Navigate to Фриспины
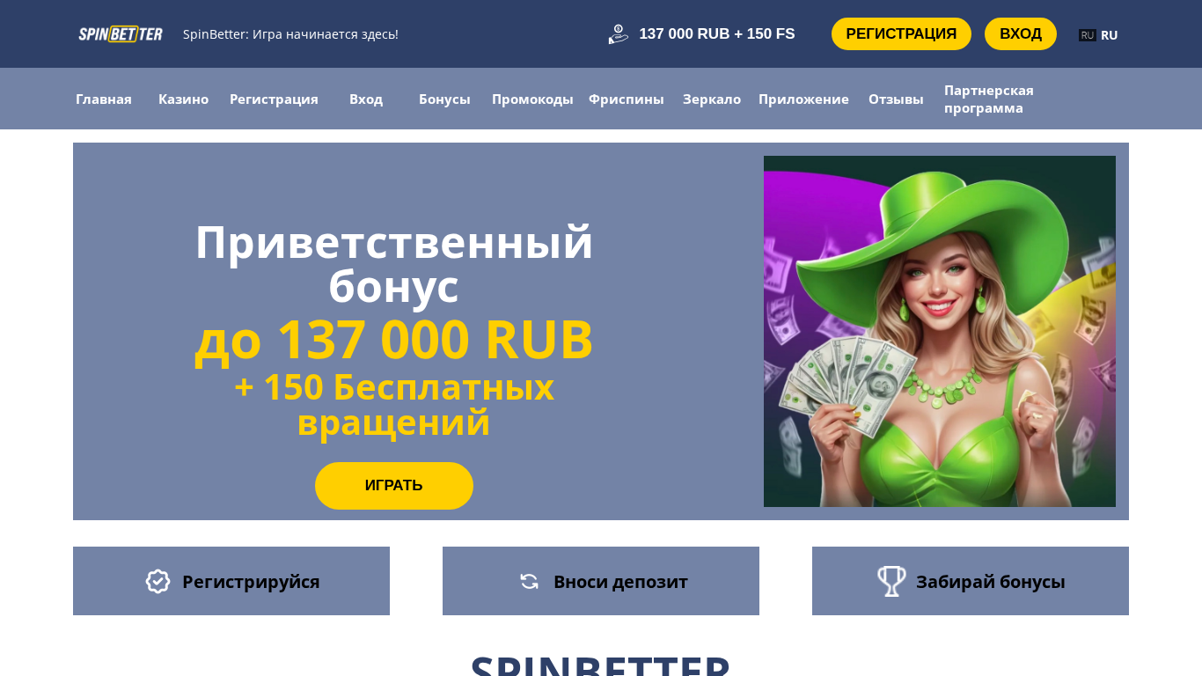 pyautogui.click(x=627, y=99)
